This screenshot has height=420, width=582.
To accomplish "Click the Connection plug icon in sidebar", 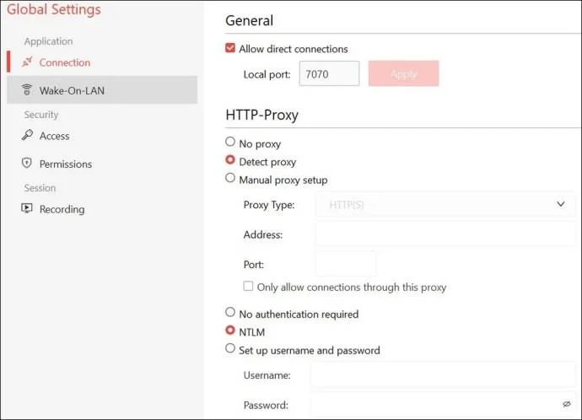I will point(27,62).
